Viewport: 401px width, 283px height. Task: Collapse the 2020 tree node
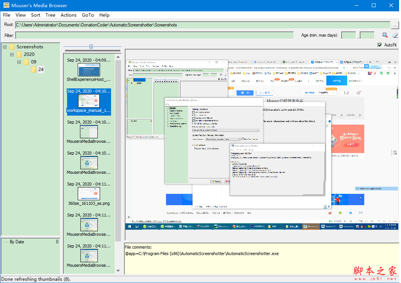12,54
